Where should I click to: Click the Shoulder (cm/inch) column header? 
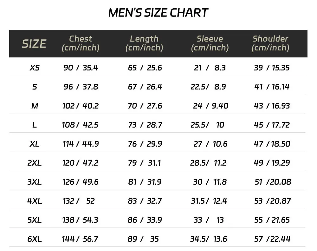pos(270,43)
